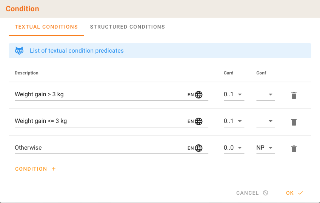Click the 'Weight gain > 3 kg' description field
Image resolution: width=320 pixels, height=203 pixels.
(x=98, y=95)
